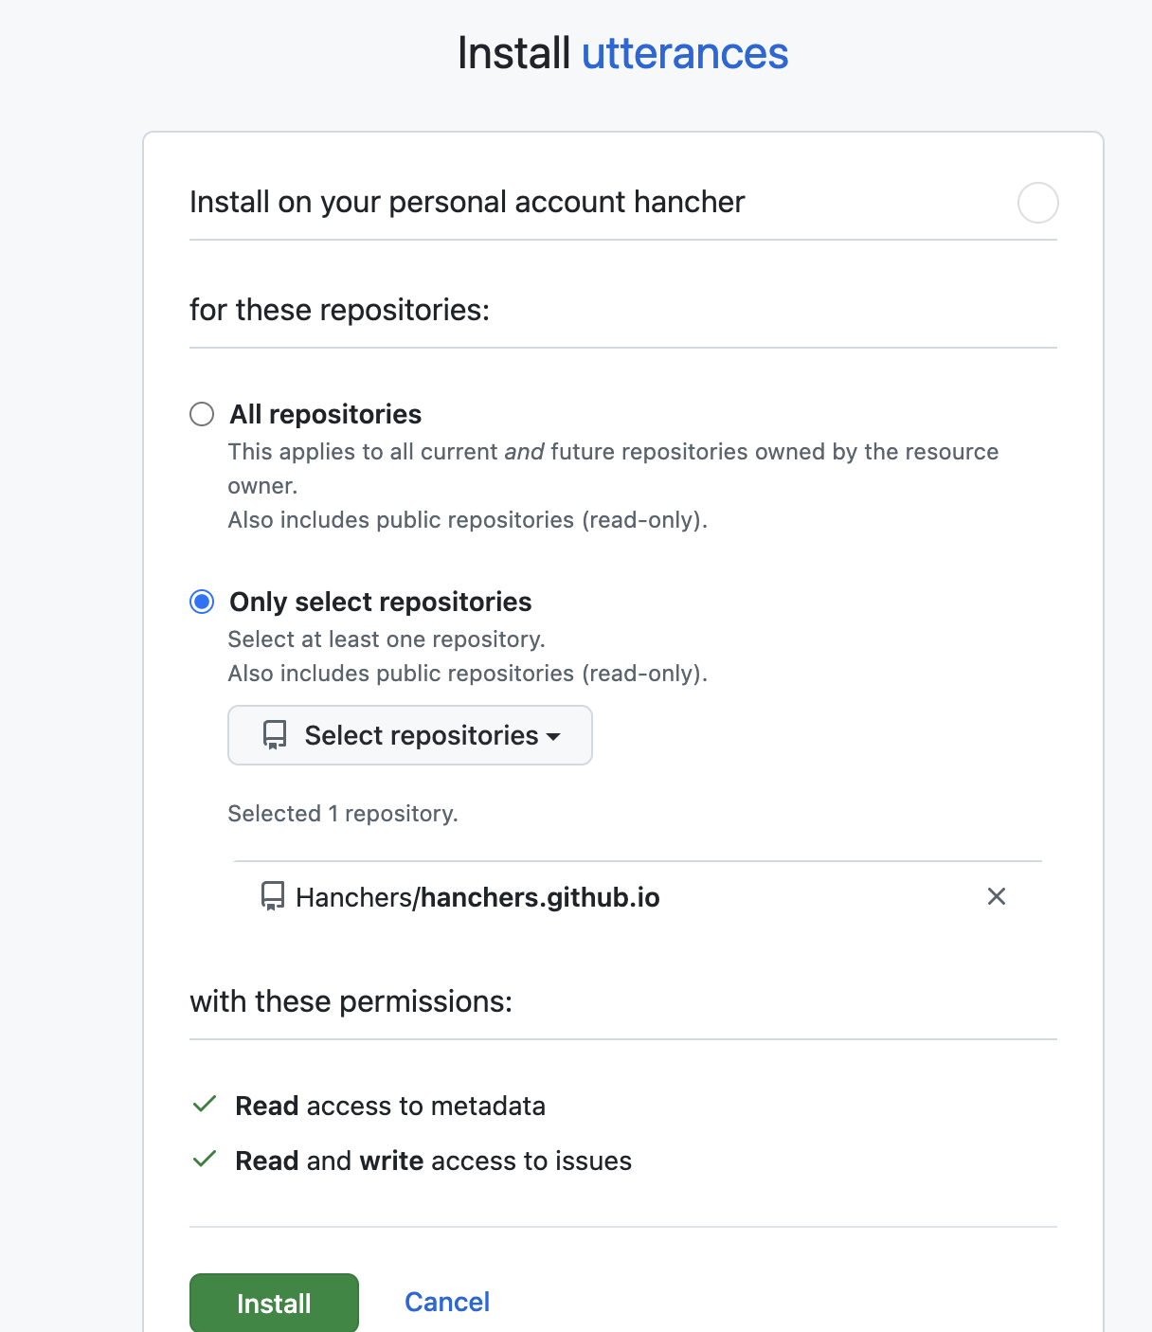Viewport: 1152px width, 1332px height.
Task: Click the Hanchers/hanchers.github.io repository name
Action: tap(477, 897)
